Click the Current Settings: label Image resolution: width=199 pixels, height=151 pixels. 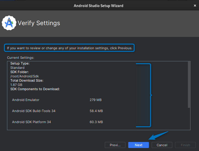click(x=21, y=58)
